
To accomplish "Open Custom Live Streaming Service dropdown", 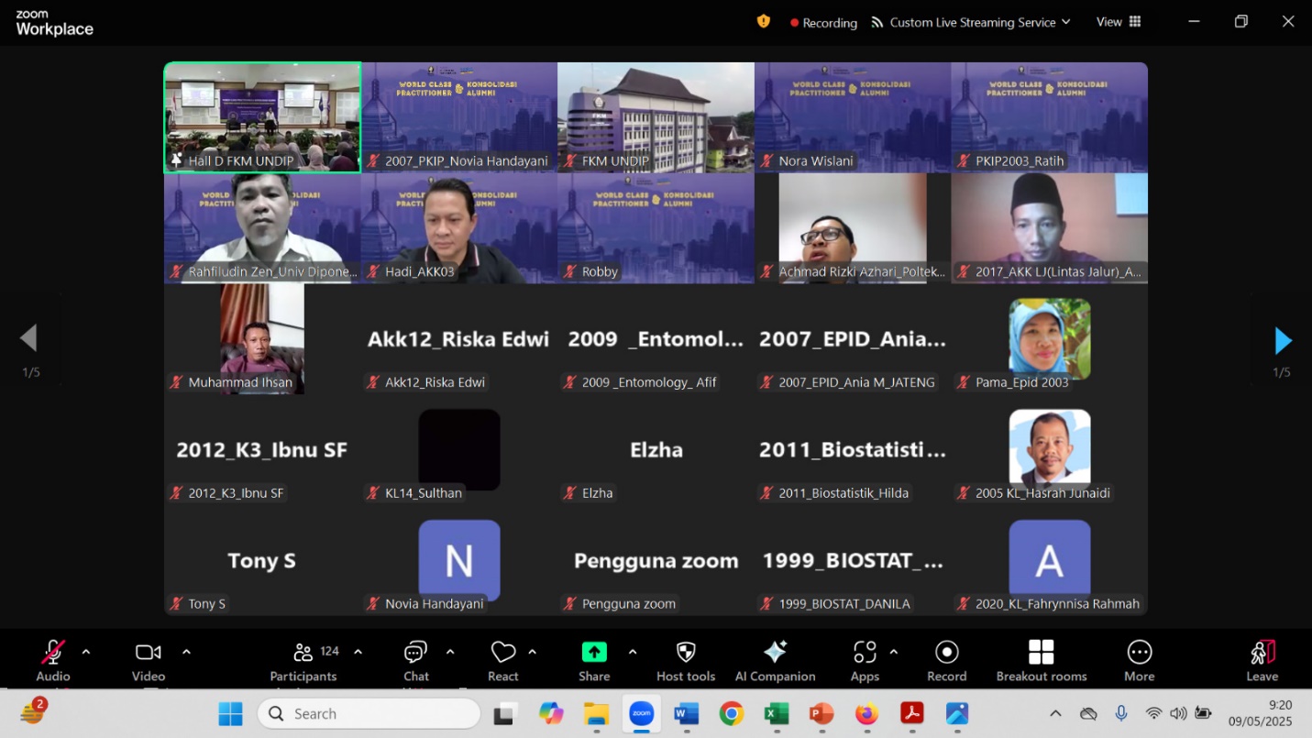I will click(971, 22).
